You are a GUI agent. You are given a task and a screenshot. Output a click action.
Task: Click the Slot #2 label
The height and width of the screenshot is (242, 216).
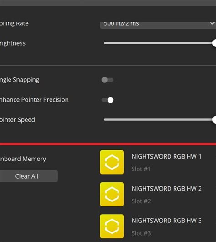coord(141,201)
